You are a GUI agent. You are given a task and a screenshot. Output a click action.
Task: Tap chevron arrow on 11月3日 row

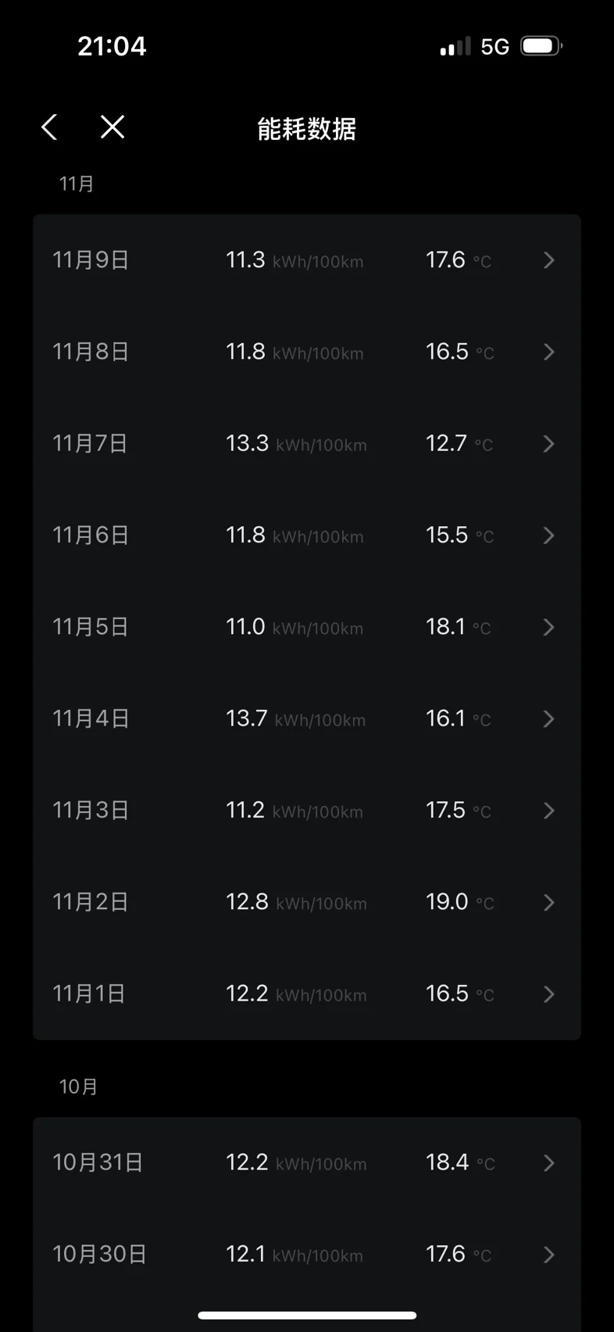tap(548, 811)
